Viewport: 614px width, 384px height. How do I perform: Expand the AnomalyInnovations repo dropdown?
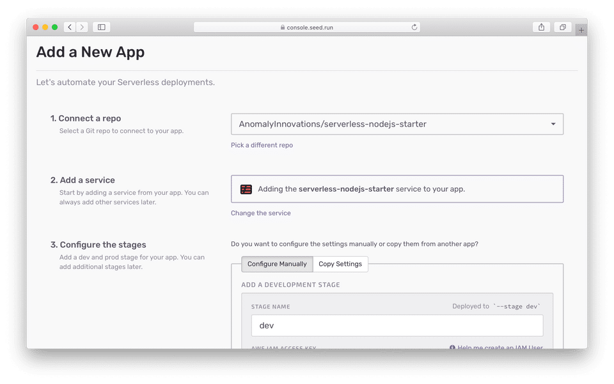[x=397, y=124]
